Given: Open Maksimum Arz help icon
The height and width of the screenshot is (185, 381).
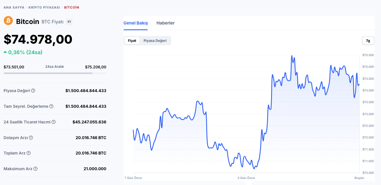Looking at the screenshot, I should point(35,169).
